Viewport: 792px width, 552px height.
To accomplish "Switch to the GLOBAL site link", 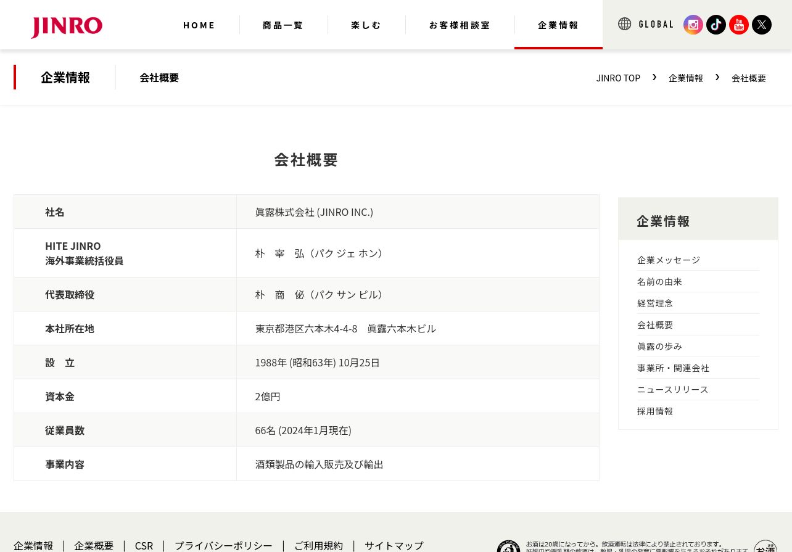I will 656,25.
